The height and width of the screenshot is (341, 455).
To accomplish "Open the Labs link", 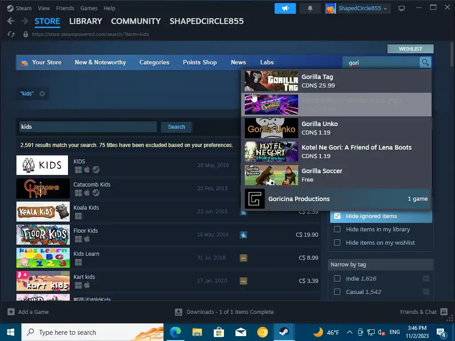I will coord(267,62).
